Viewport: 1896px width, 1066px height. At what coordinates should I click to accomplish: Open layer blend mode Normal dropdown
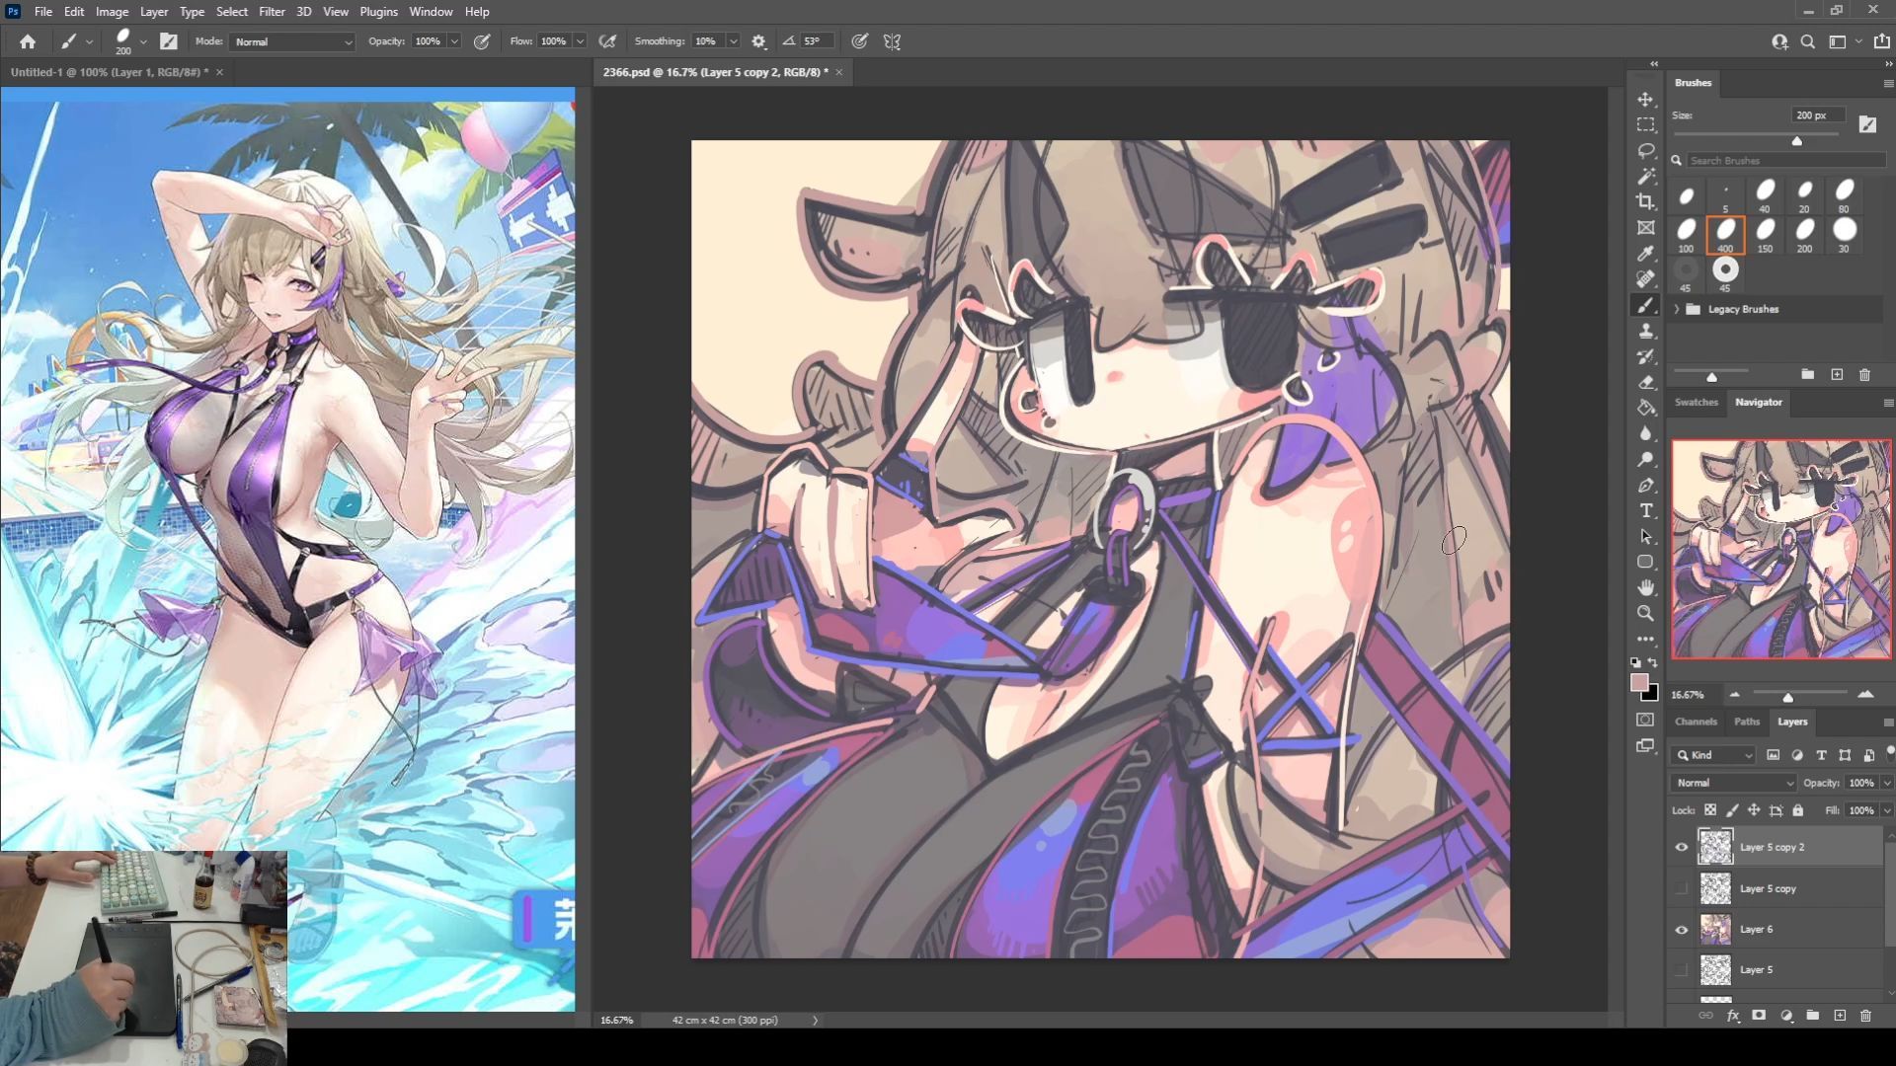(x=1733, y=783)
